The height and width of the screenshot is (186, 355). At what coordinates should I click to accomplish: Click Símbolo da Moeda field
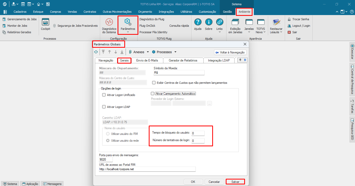point(179,73)
